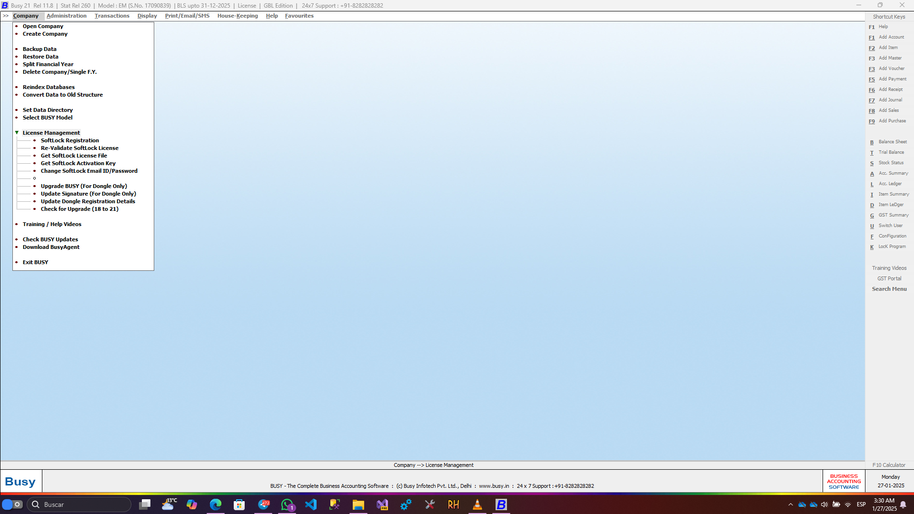
Task: Open the Transactions menu
Action: pyautogui.click(x=112, y=16)
